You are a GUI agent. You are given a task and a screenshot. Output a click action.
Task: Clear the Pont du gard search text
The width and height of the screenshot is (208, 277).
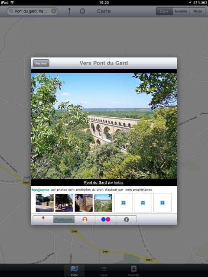pos(54,11)
